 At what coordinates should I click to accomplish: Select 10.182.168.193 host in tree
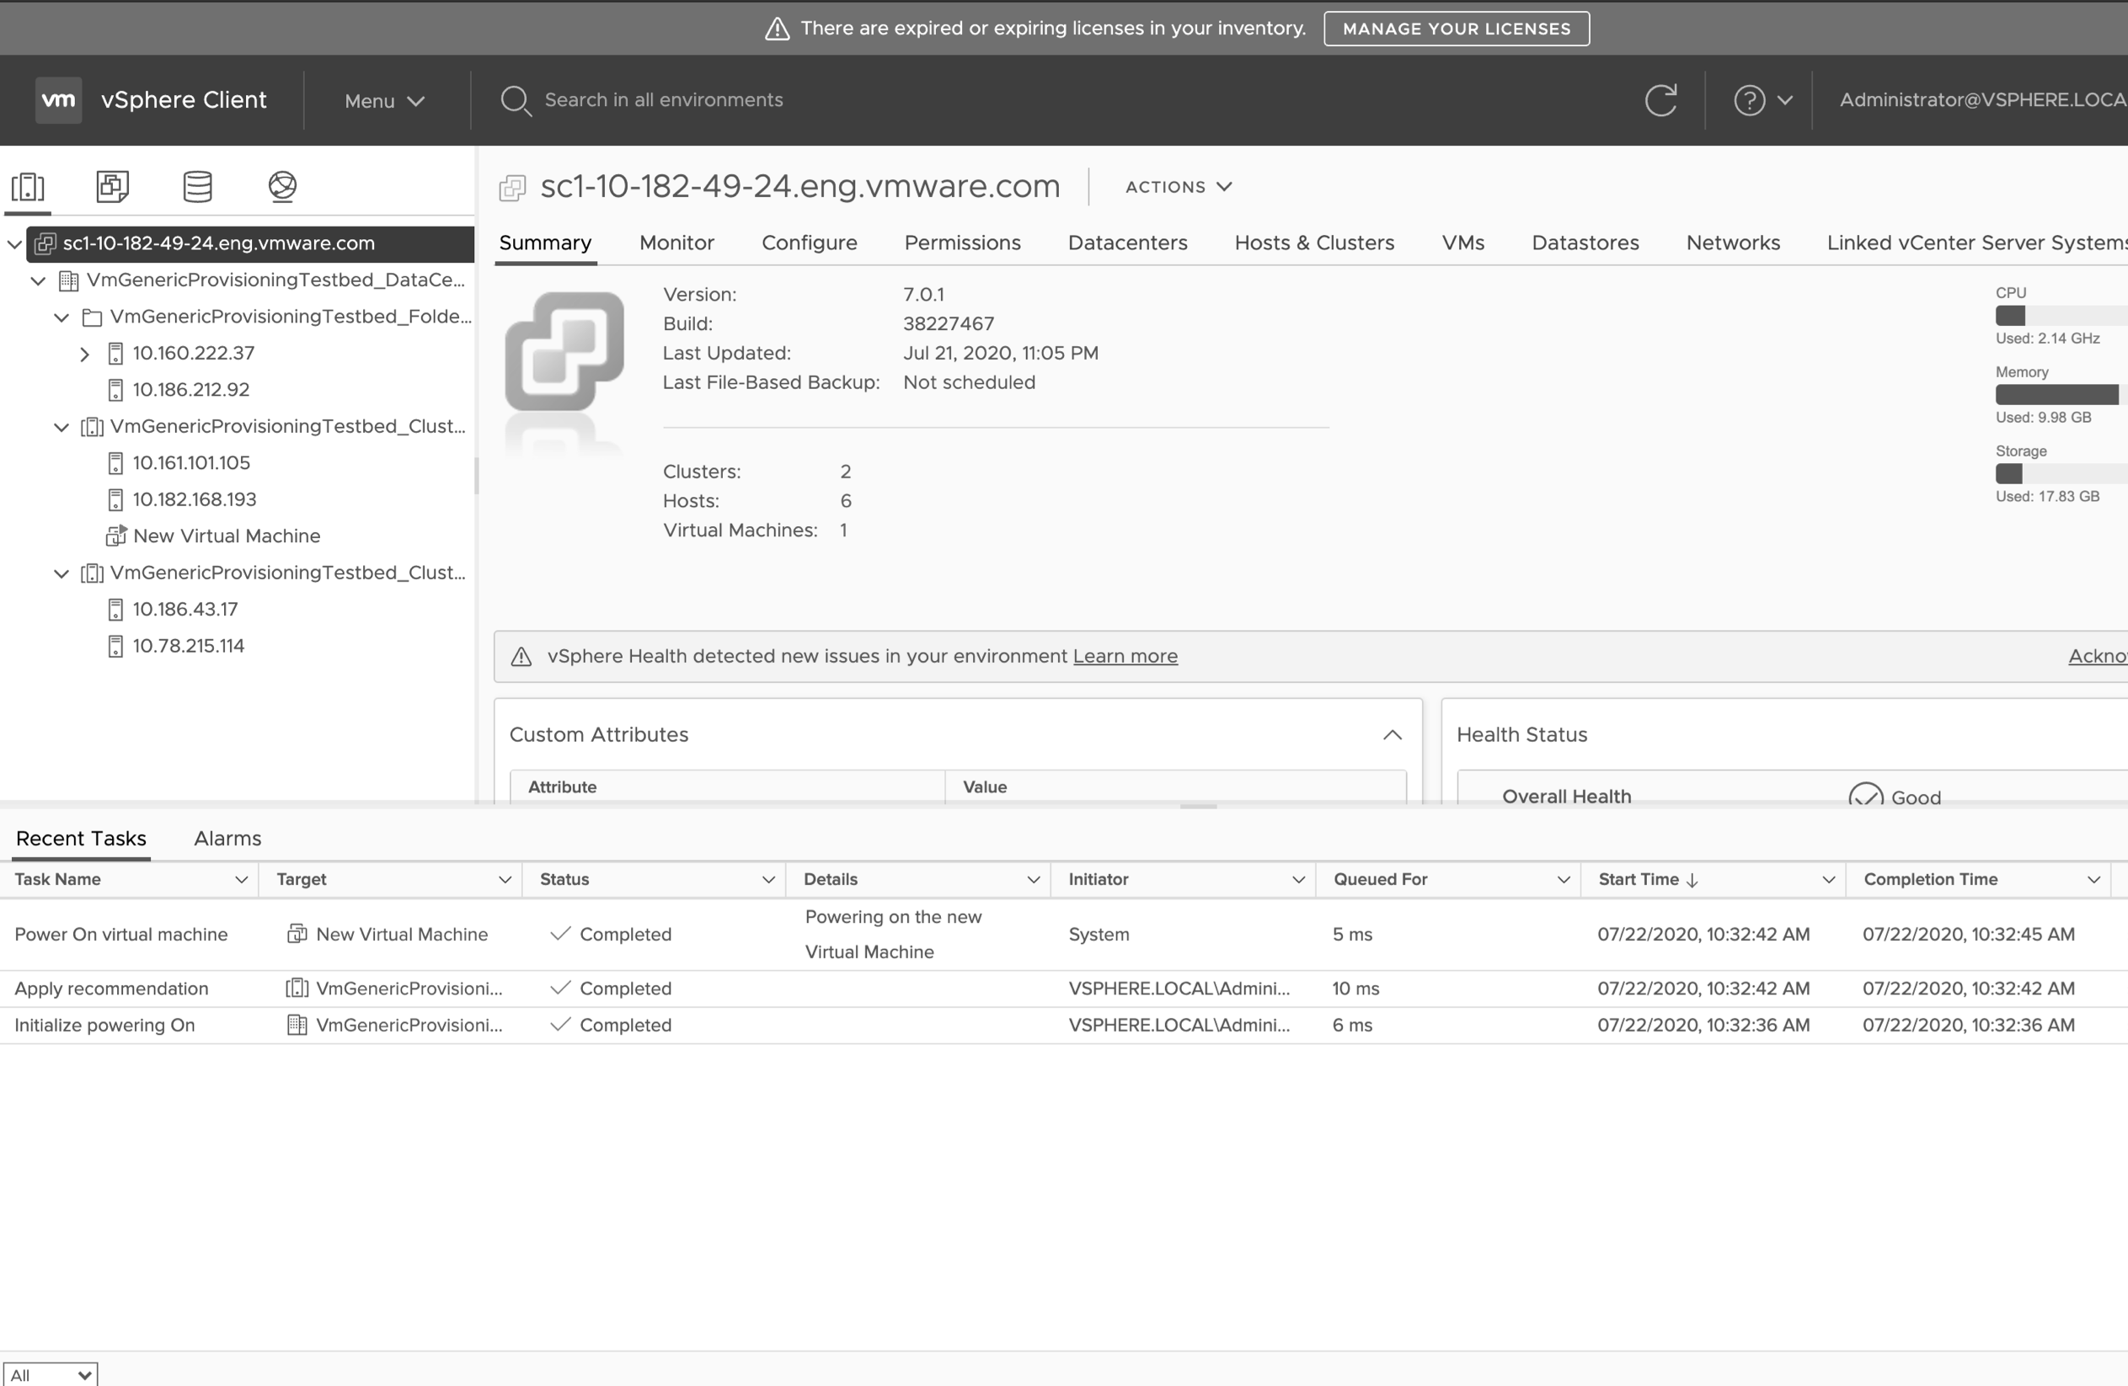pos(194,500)
